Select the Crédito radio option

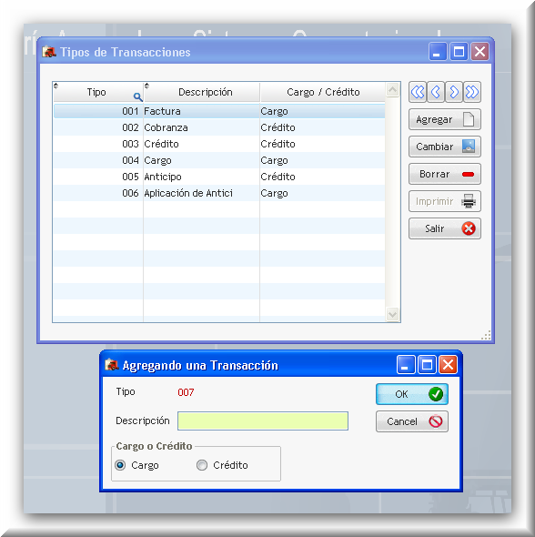click(202, 465)
